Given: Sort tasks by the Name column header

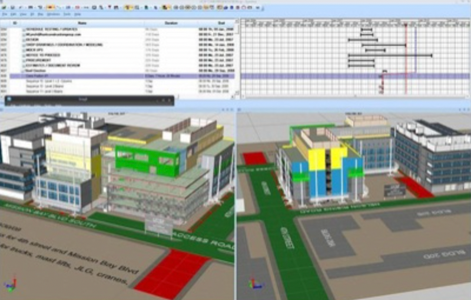Looking at the screenshot, I should point(82,23).
